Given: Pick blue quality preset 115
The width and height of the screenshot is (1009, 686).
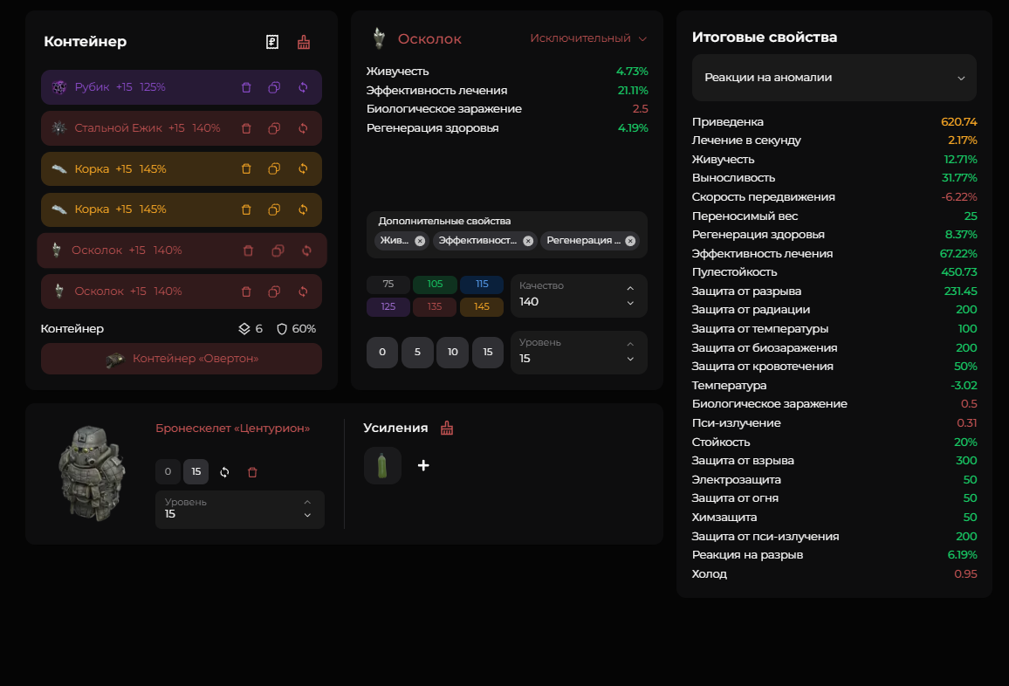Looking at the screenshot, I should click(482, 285).
